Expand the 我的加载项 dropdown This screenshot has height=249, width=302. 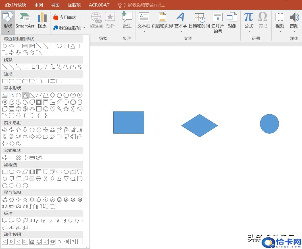point(70,28)
